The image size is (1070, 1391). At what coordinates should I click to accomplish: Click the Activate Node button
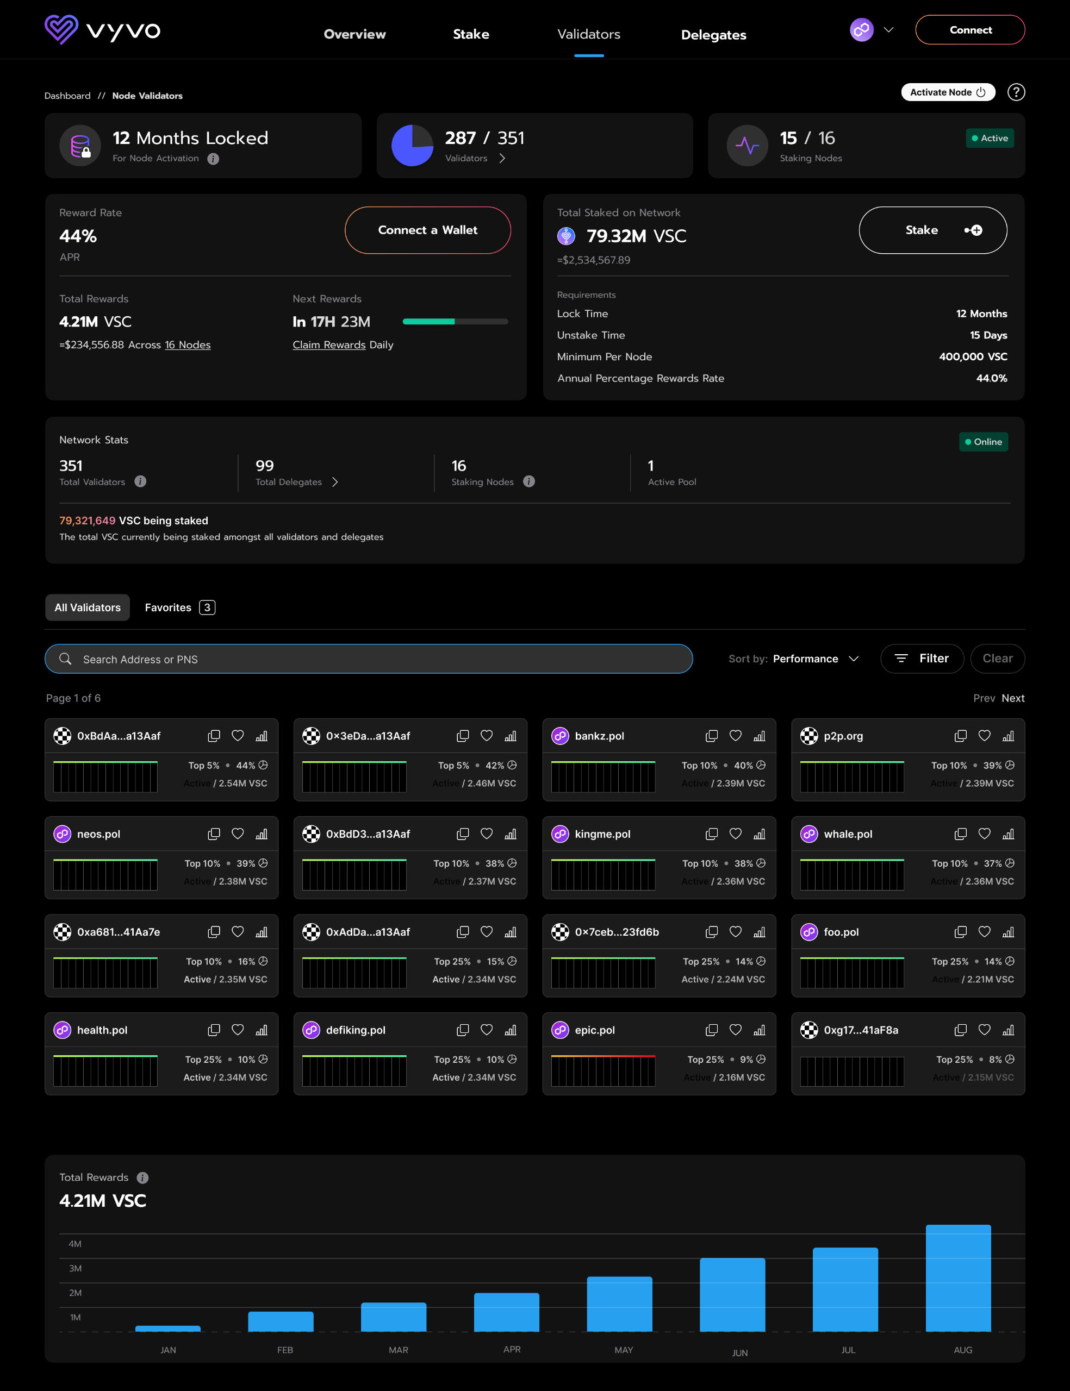point(948,92)
